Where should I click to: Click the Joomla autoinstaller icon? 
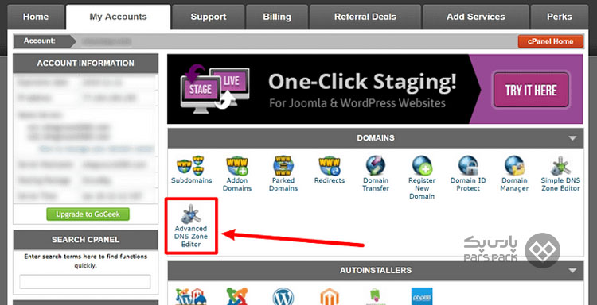coord(237,296)
